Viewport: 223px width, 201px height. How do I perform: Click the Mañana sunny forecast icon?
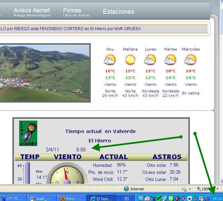[x=130, y=60]
